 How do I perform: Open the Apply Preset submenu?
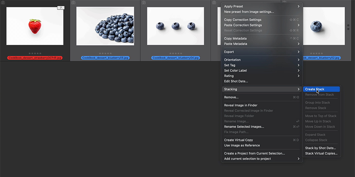(262, 6)
